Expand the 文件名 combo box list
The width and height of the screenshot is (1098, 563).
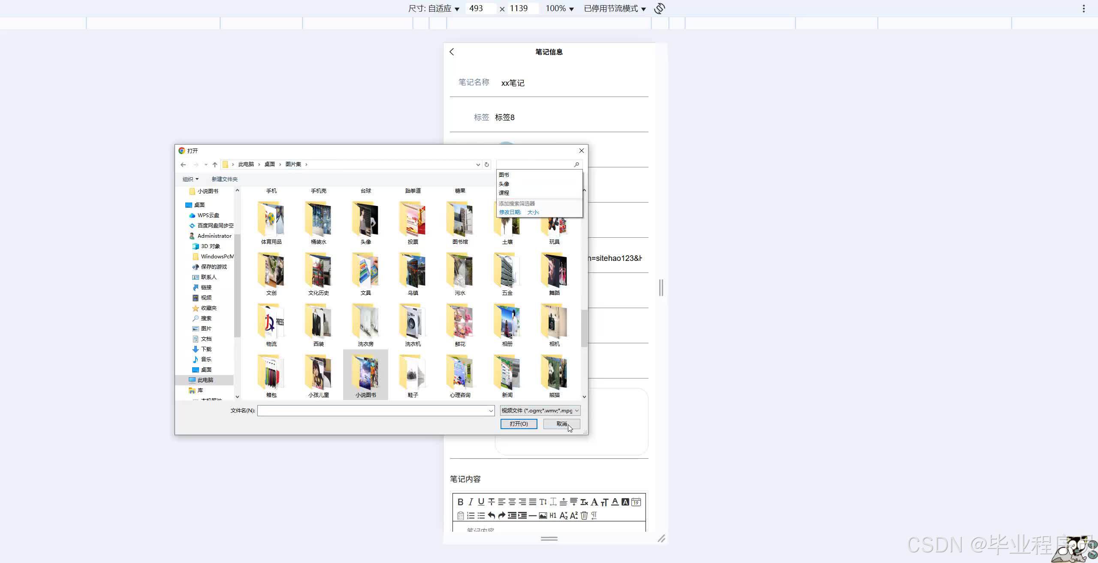[x=491, y=411]
